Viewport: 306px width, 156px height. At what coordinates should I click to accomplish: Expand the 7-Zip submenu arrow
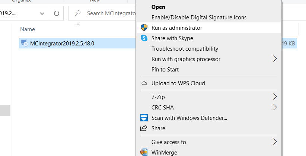pos(275,97)
